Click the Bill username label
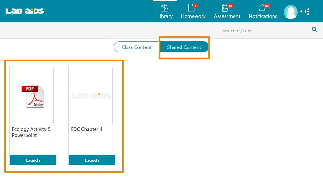The image size is (323, 179). (302, 12)
